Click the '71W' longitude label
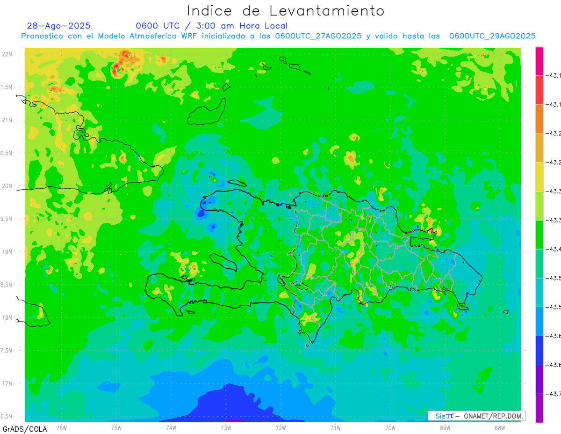The image size is (561, 434). coord(335,427)
